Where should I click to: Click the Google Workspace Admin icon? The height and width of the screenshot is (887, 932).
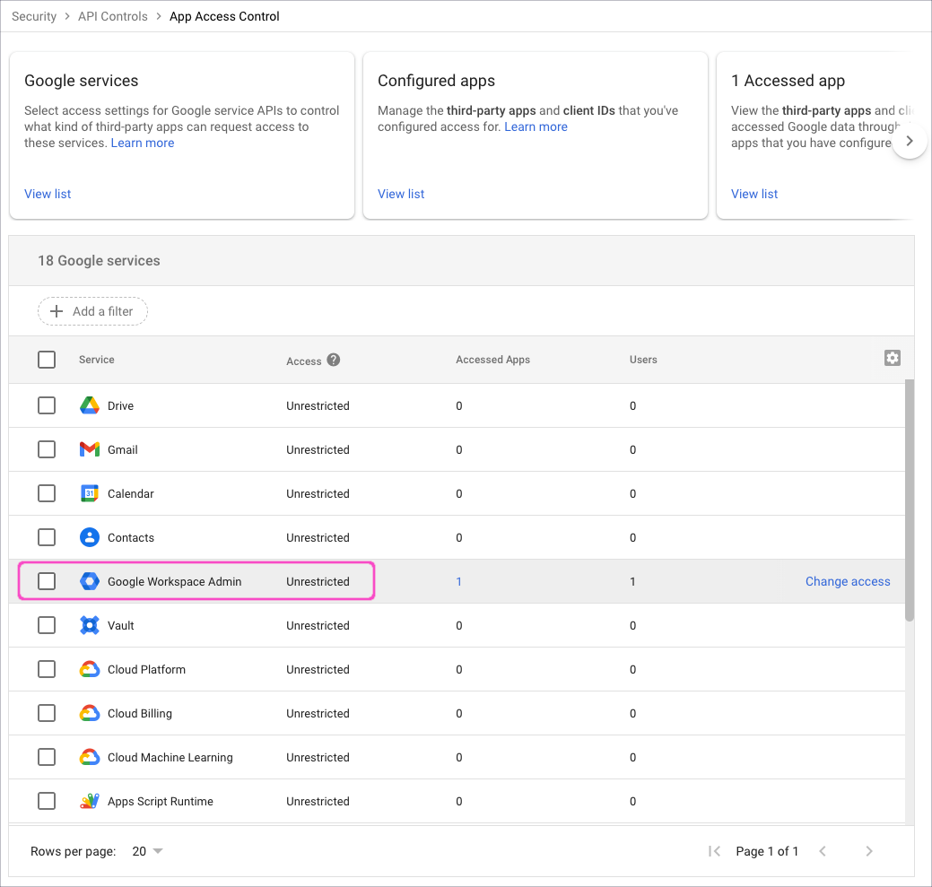tap(89, 581)
